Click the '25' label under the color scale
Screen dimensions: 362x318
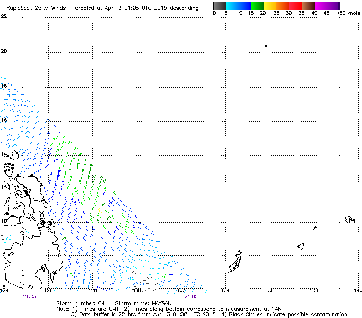[276, 13]
